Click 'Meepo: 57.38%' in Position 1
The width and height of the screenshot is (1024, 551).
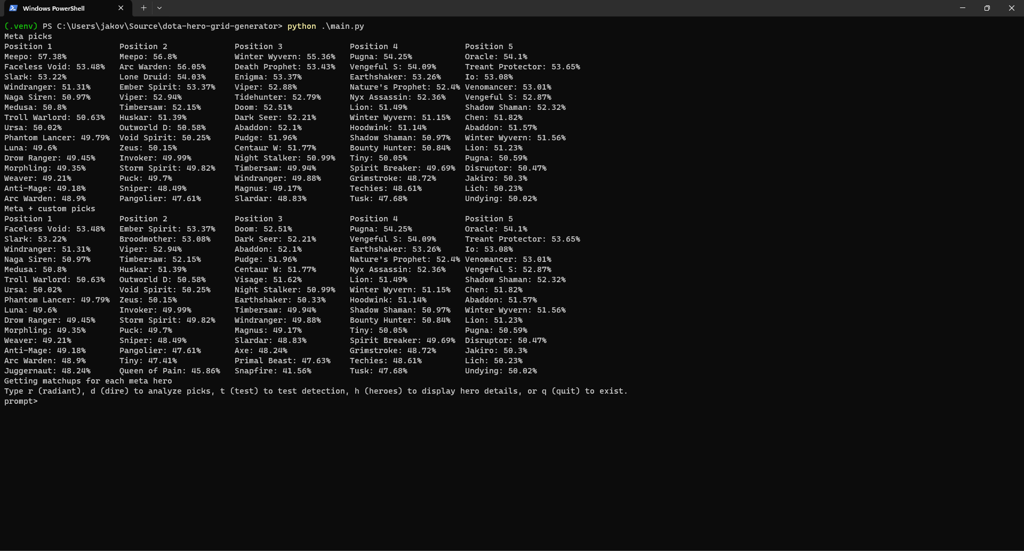click(35, 57)
